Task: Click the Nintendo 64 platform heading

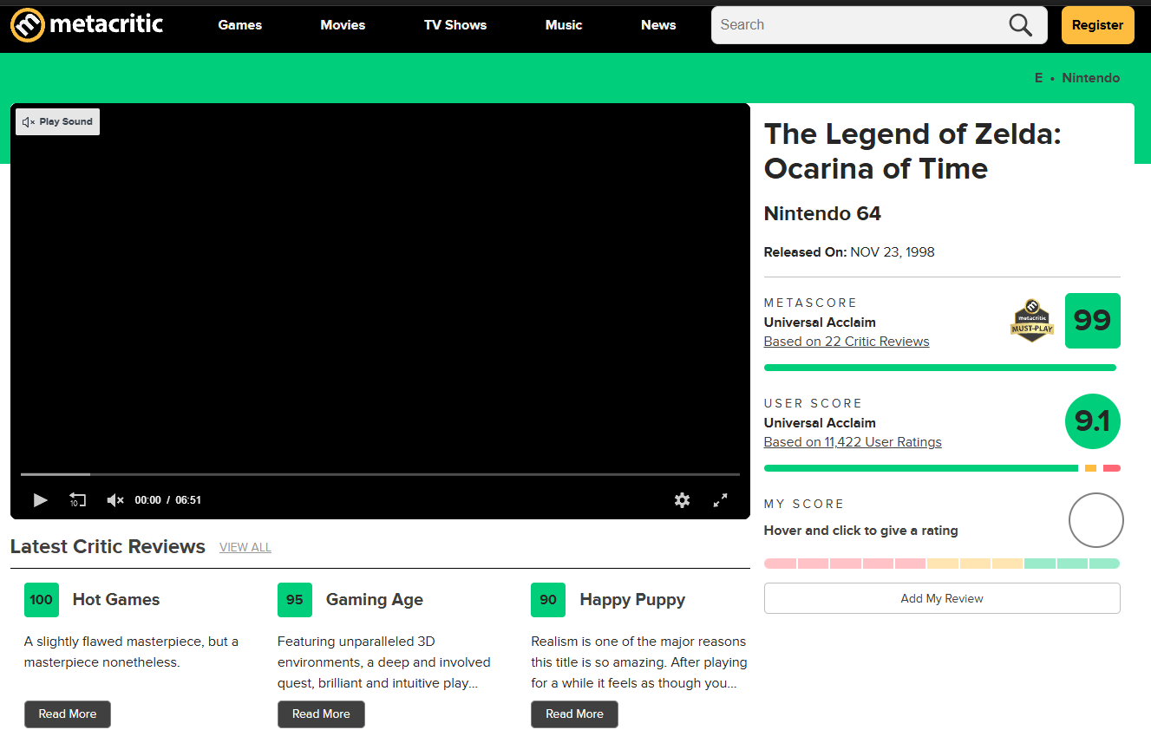Action: pyautogui.click(x=822, y=213)
